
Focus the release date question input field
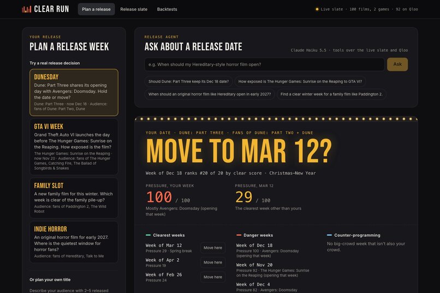264,64
